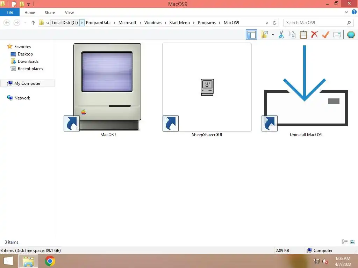Image resolution: width=358 pixels, height=268 pixels.
Task: Click Windows breadcrumb segment
Action: (153, 23)
